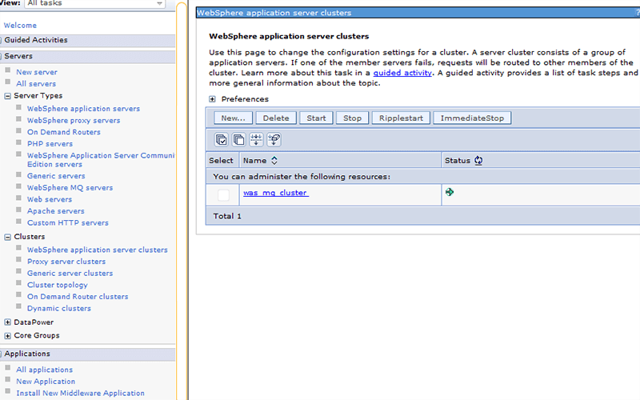Click the Total 1 footer text
This screenshot has height=400, width=640.
[227, 216]
